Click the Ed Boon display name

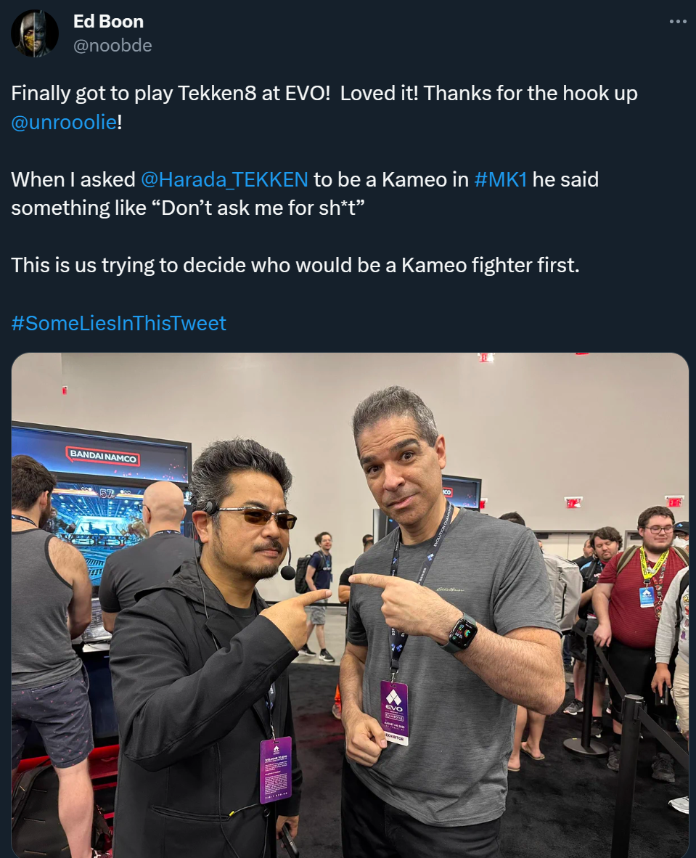pyautogui.click(x=108, y=21)
